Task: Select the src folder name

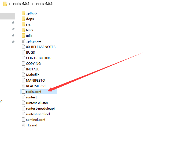Action: click(28, 25)
